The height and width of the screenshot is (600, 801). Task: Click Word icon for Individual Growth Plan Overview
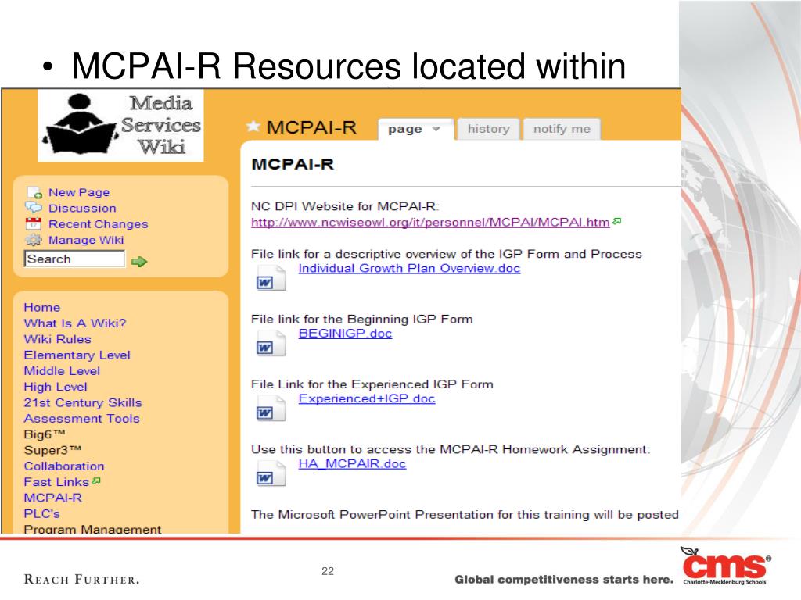(x=270, y=279)
